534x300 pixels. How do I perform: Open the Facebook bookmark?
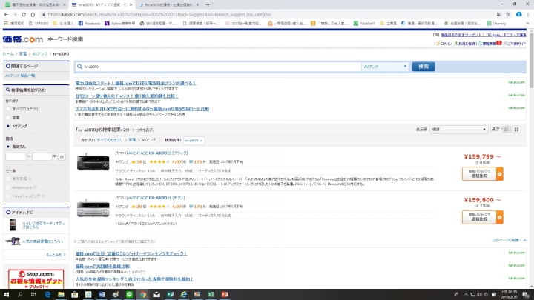coord(89,24)
